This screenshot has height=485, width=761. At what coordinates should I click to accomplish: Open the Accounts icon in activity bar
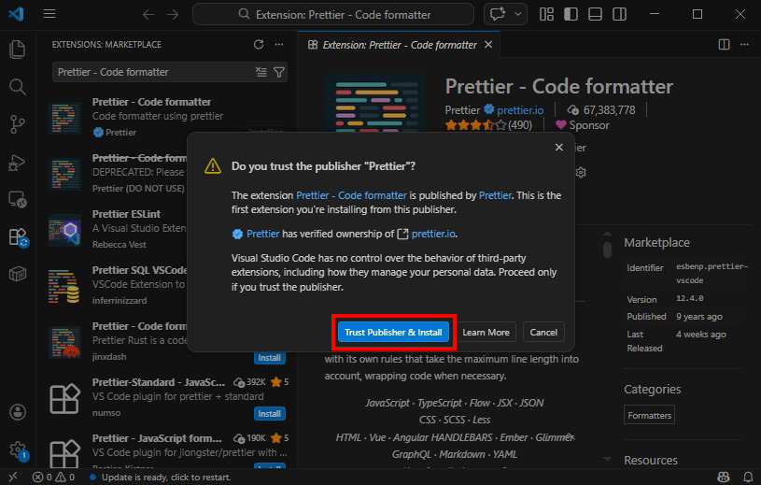(17, 412)
